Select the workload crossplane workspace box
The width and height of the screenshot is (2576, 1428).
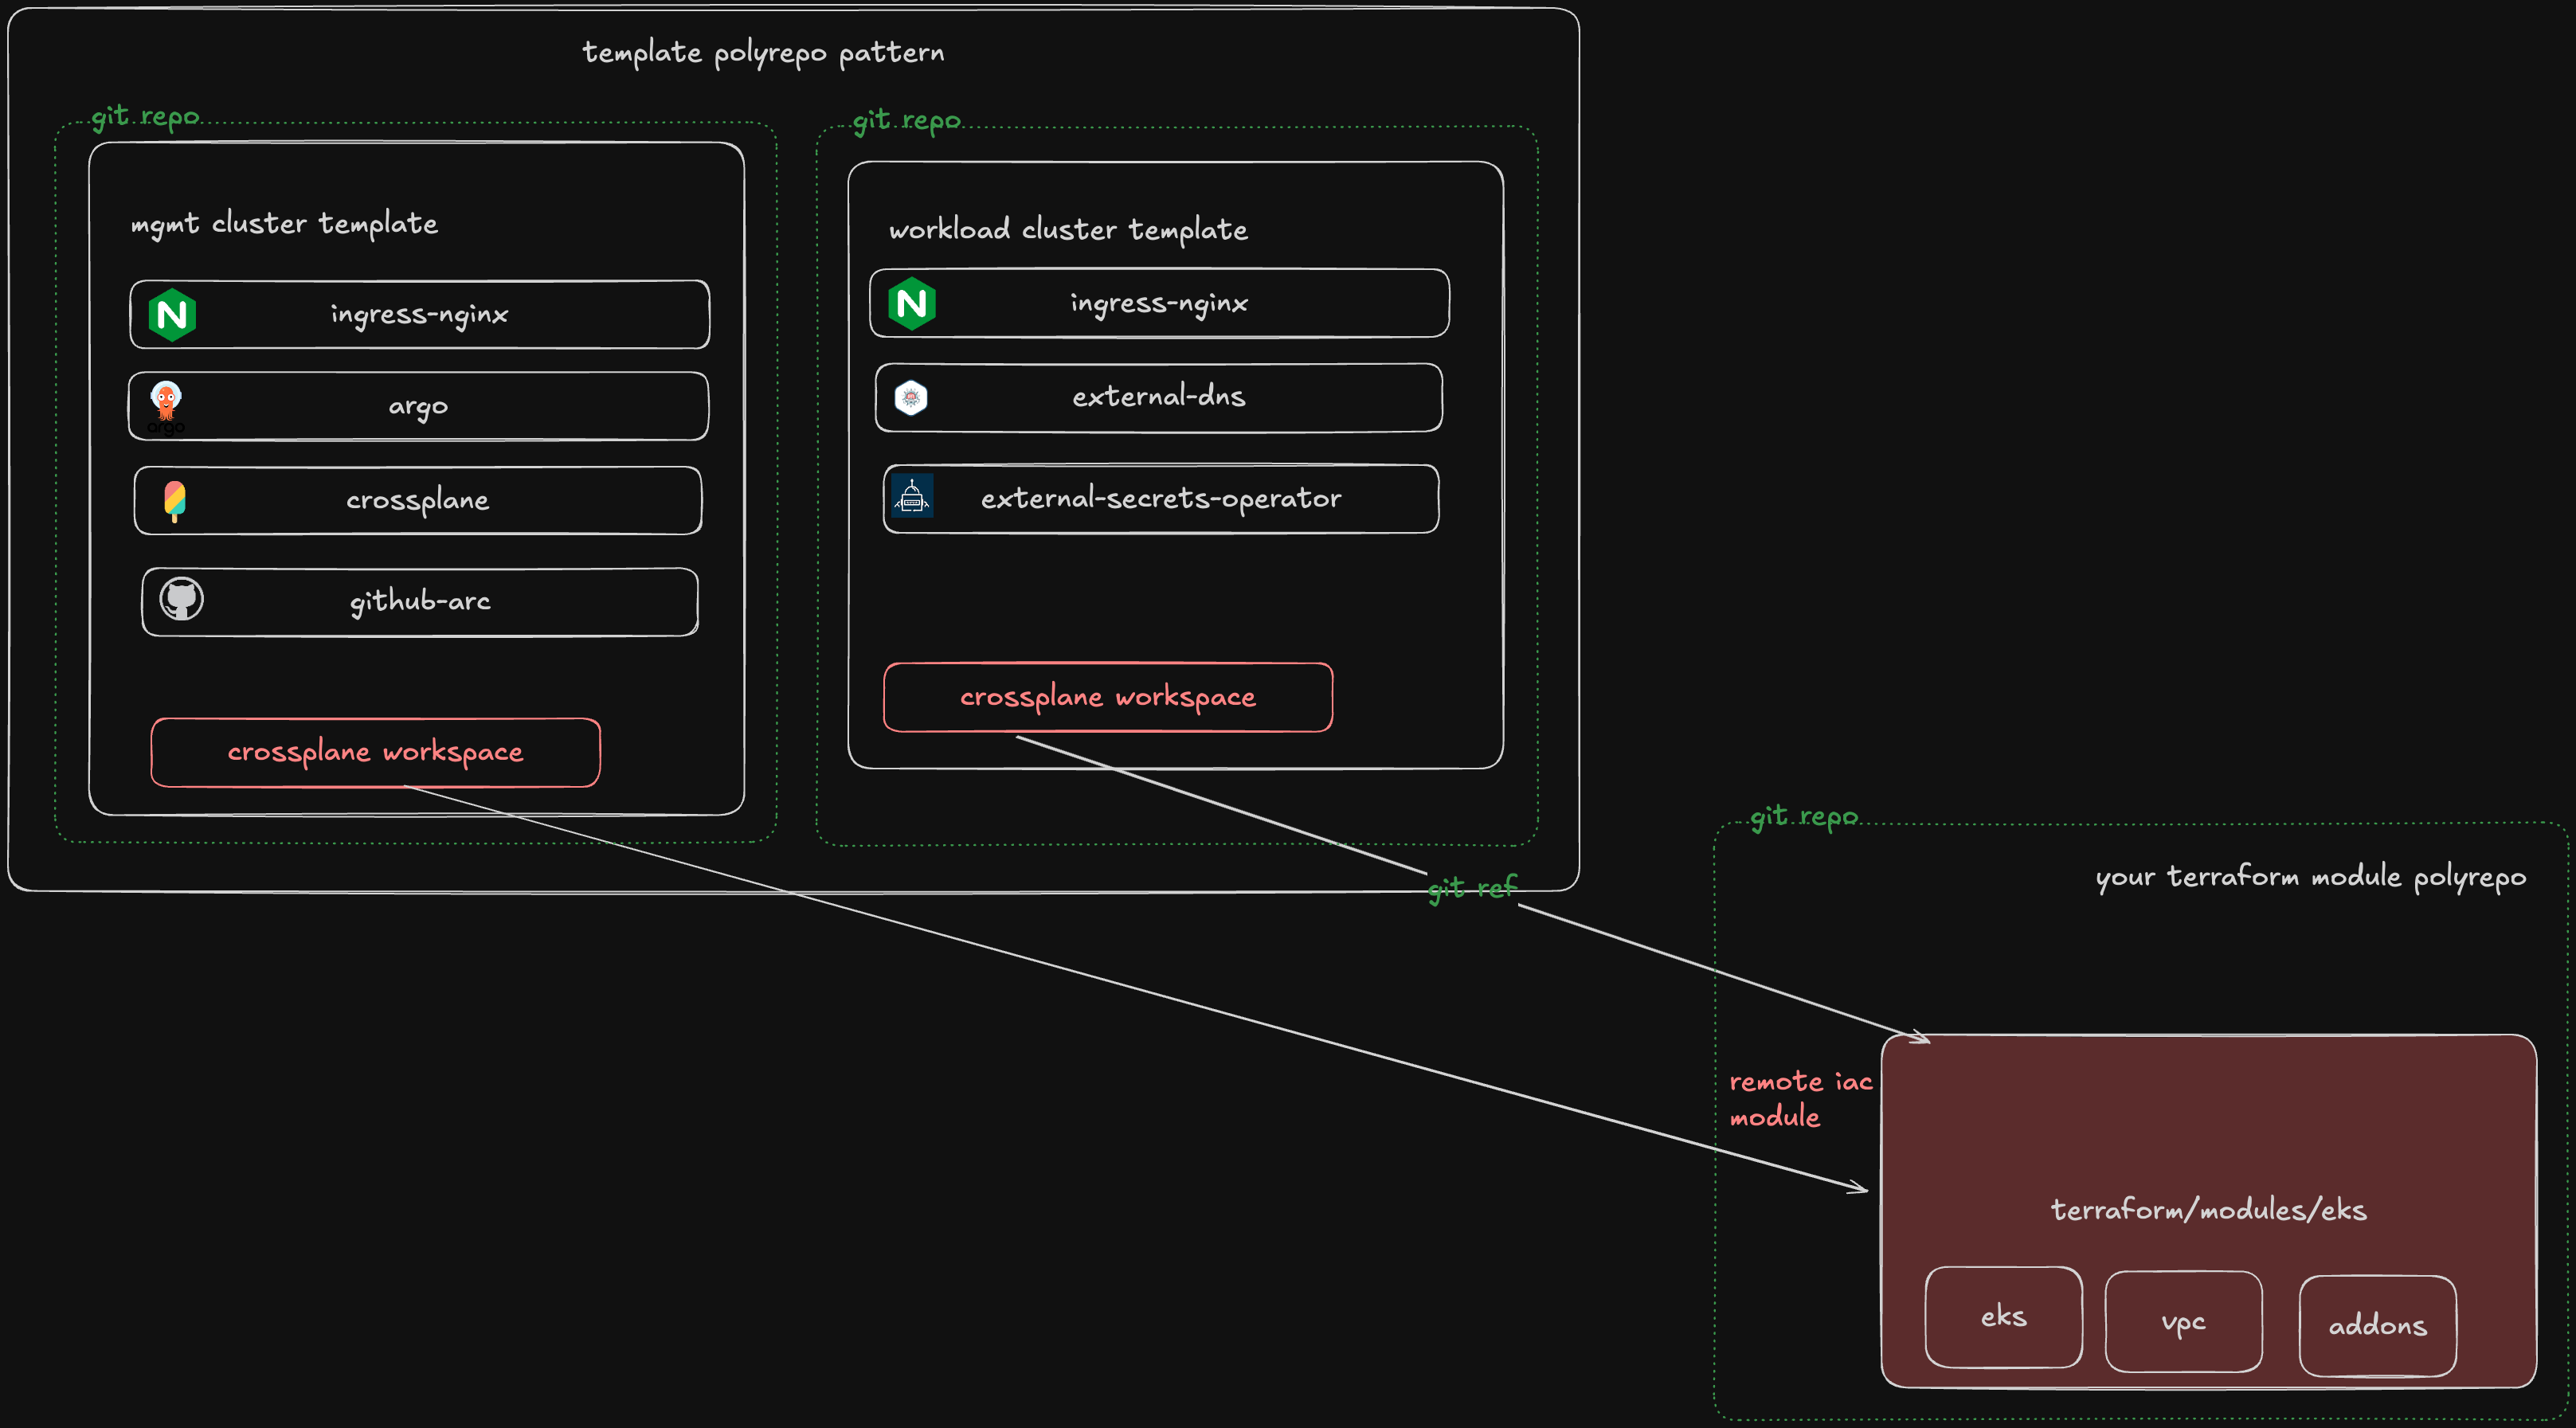[x=1107, y=697]
